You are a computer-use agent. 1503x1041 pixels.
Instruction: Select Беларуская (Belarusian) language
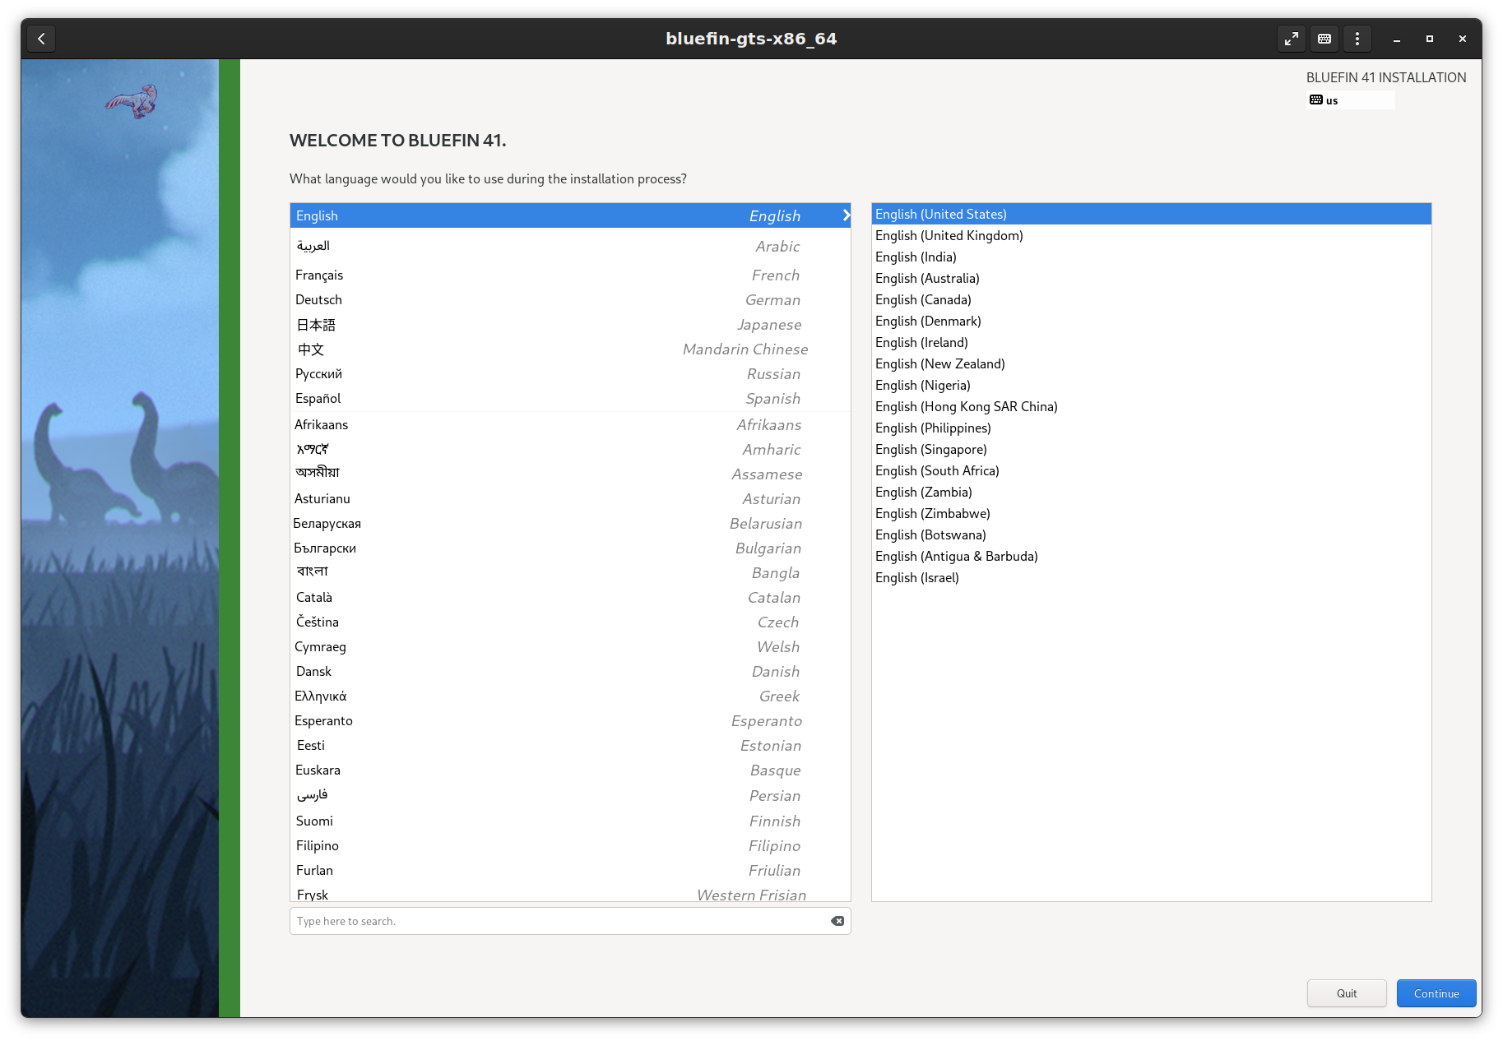tap(570, 523)
